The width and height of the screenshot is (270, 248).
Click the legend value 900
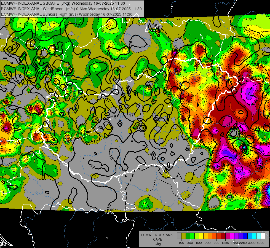click(216, 243)
